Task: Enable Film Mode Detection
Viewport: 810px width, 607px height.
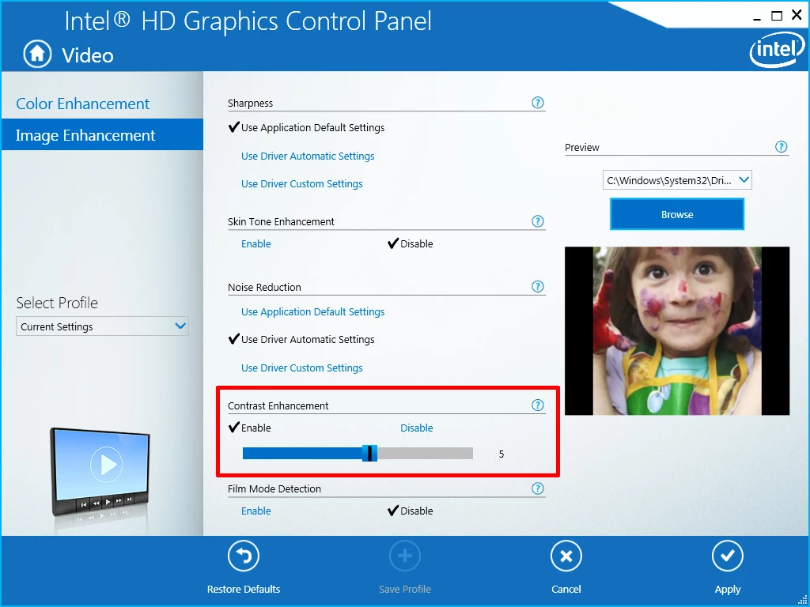Action: (255, 511)
